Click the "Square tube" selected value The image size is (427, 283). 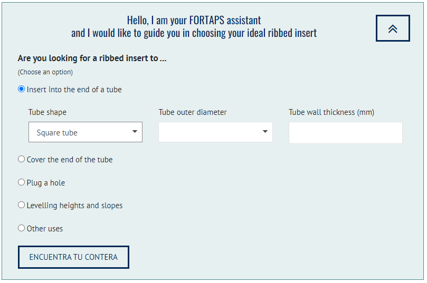pos(57,133)
